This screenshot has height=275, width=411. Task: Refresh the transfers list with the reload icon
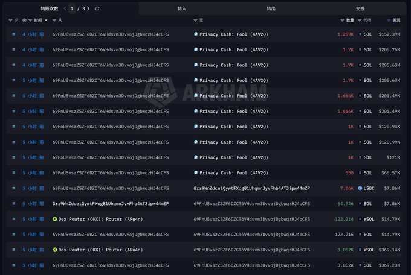pyautogui.click(x=97, y=8)
